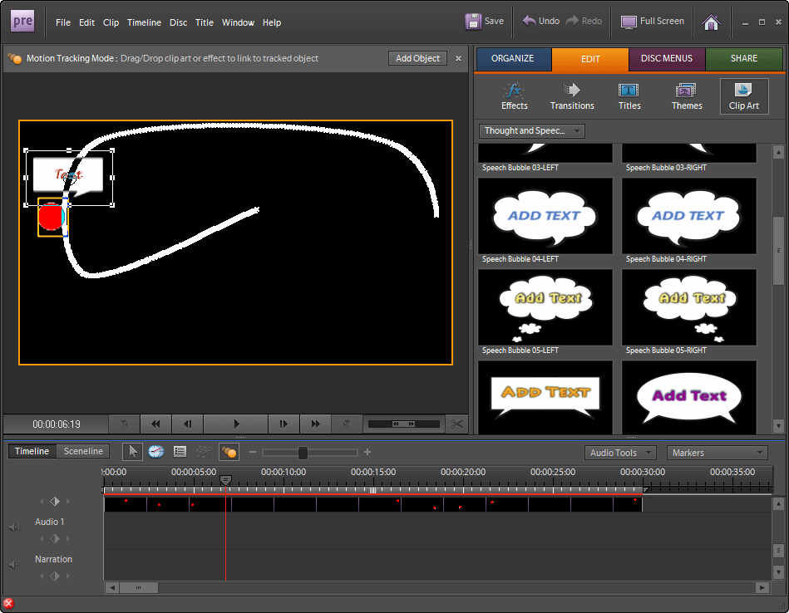Open the Transitions panel

572,96
